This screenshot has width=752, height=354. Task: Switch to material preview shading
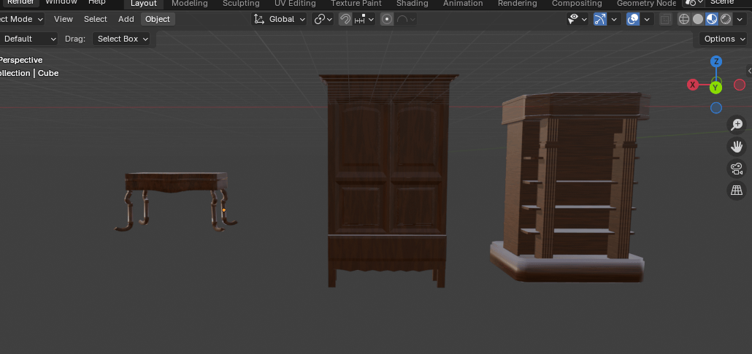(x=712, y=19)
